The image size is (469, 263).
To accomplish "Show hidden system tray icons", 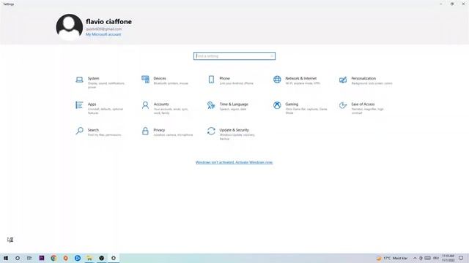I will (415, 258).
